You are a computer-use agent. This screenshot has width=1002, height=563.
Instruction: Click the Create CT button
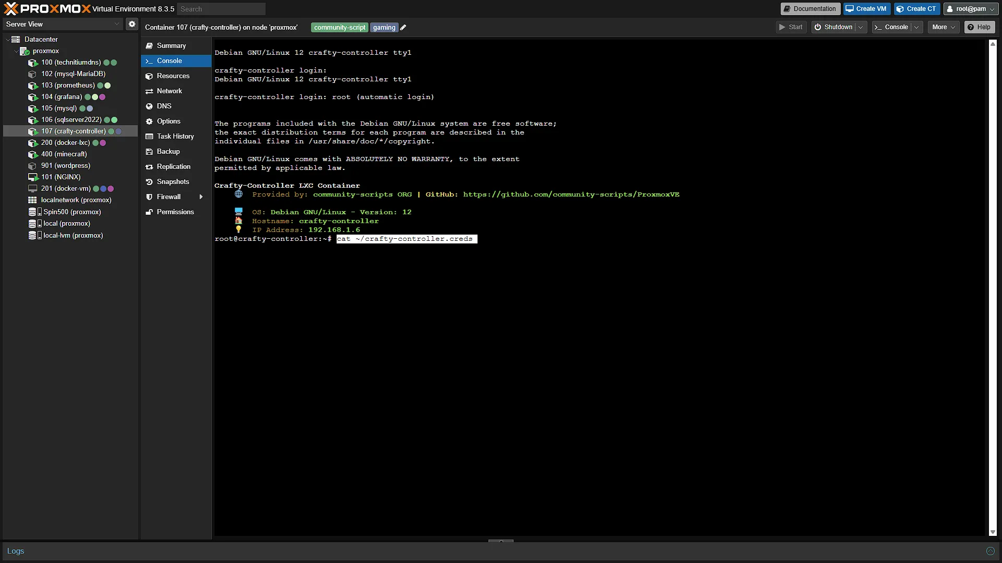[x=917, y=9]
